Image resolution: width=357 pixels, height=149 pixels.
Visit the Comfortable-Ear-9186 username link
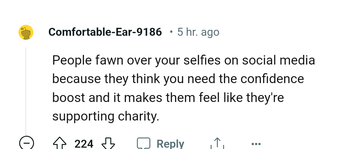tap(105, 32)
